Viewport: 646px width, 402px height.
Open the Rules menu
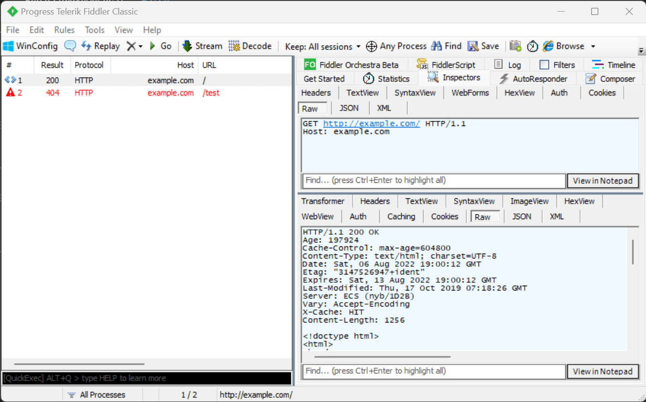click(64, 30)
